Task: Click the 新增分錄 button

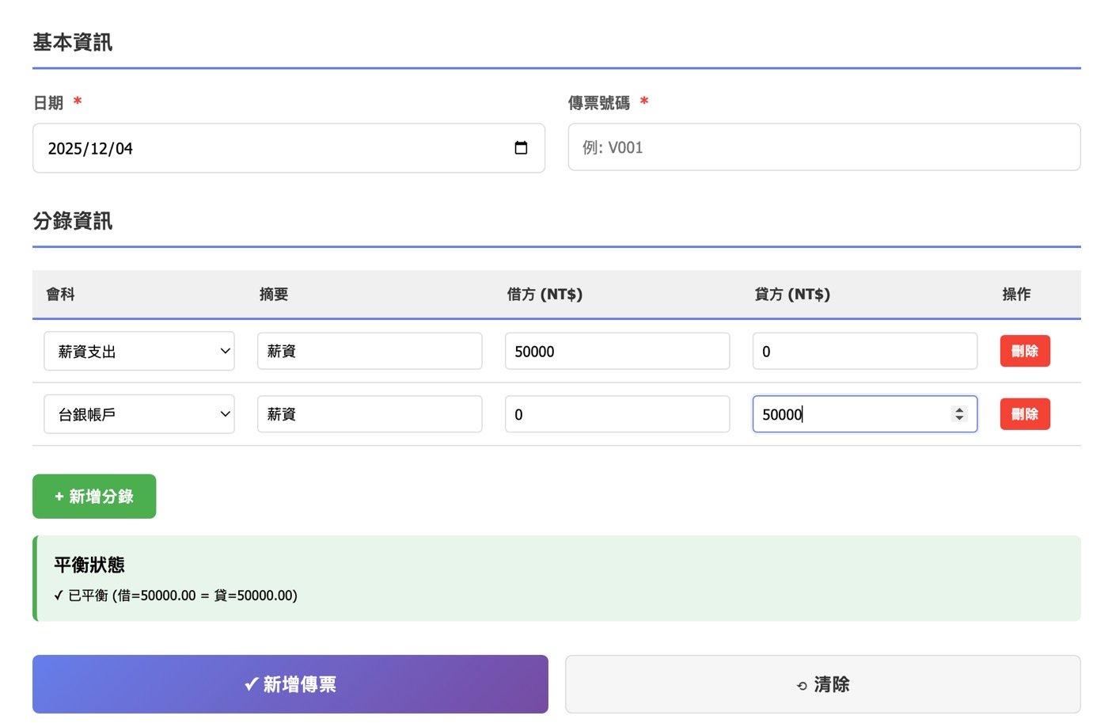Action: pos(94,496)
